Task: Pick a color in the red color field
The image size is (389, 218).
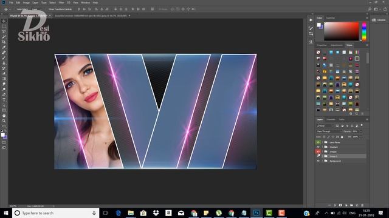Action: pos(342,31)
